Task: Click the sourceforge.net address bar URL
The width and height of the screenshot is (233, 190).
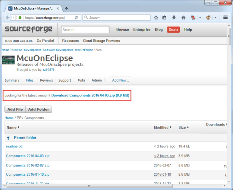Action: click(45, 18)
